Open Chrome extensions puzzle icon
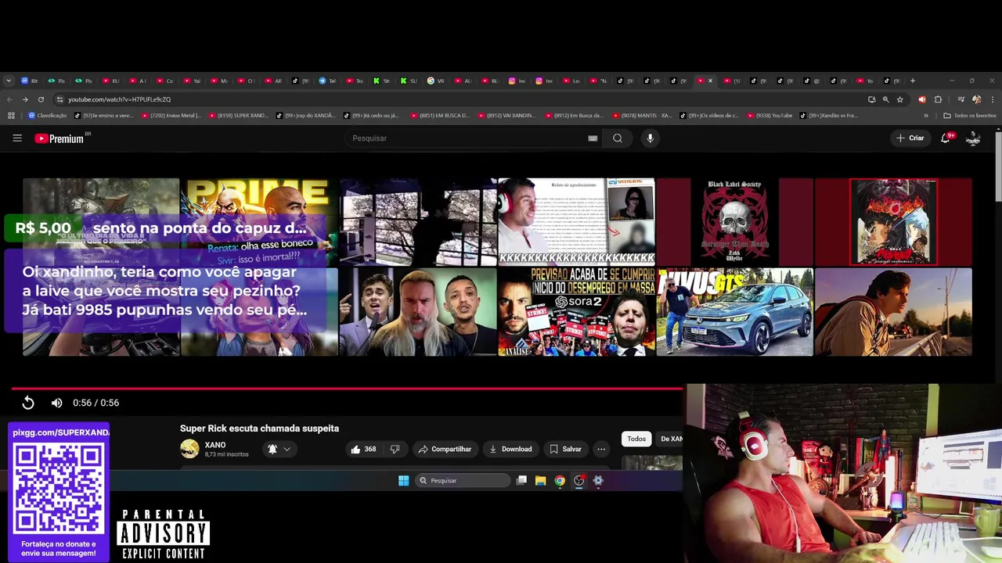The height and width of the screenshot is (563, 1002). 938,99
